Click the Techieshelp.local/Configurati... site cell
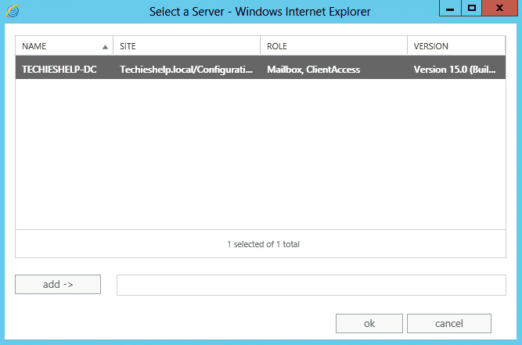Image resolution: width=522 pixels, height=345 pixels. coord(186,70)
